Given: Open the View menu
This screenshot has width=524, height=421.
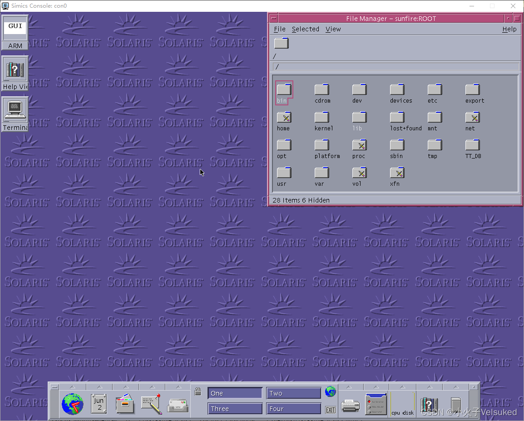Looking at the screenshot, I should tap(333, 29).
